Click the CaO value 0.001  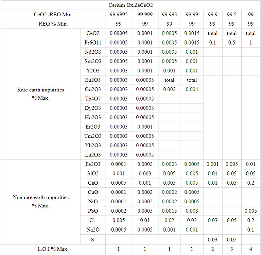(x=145, y=183)
